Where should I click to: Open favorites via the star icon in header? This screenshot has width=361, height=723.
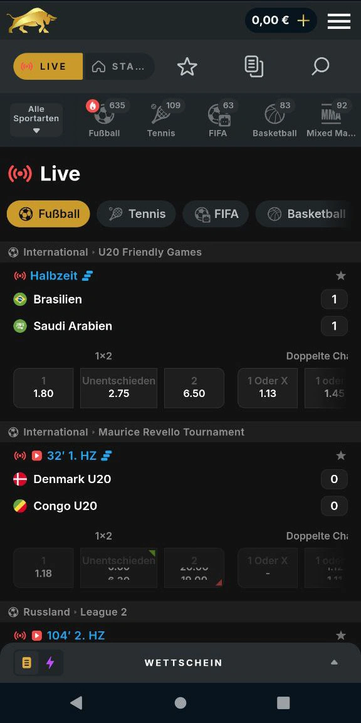(187, 66)
